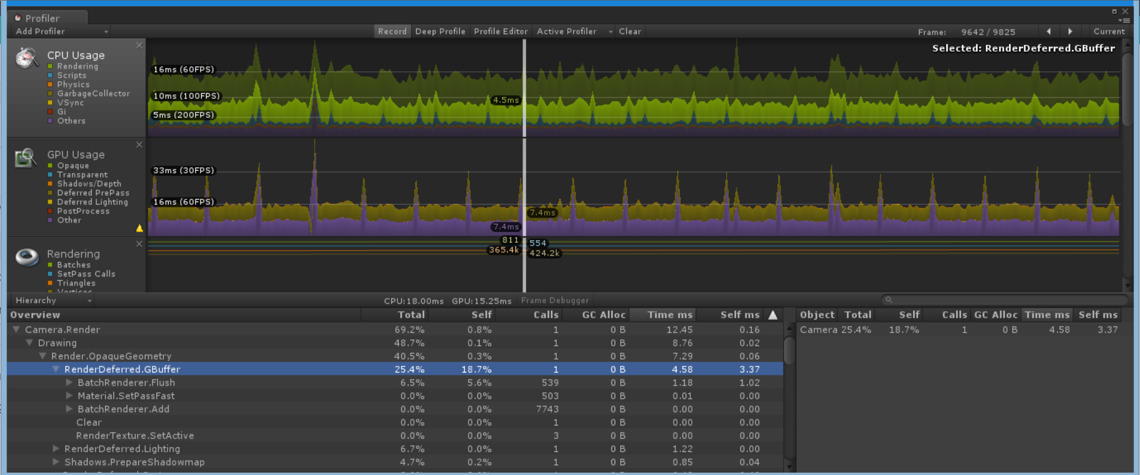Toggle the VSync series in CPU Usage
Viewport: 1140px width, 475px height.
coord(50,103)
